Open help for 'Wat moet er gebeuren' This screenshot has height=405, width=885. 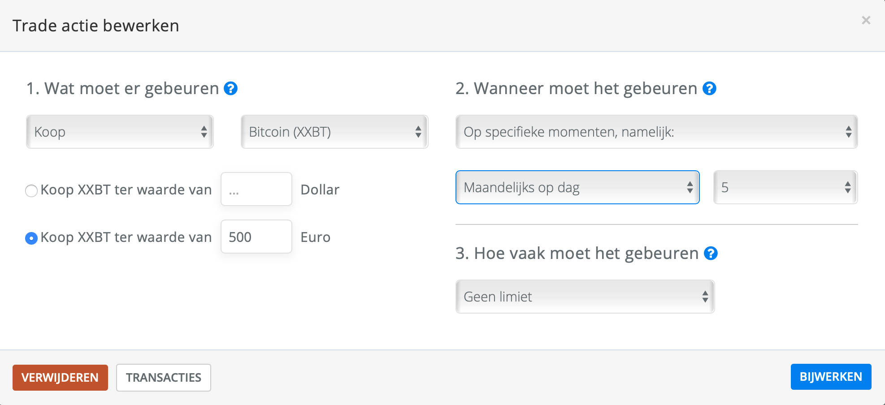coord(230,89)
